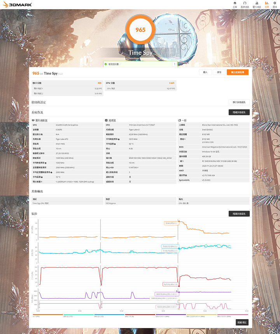Click the 3603.70 MHz CPU clock marker label
The image size is (280, 334).
click(x=166, y=294)
